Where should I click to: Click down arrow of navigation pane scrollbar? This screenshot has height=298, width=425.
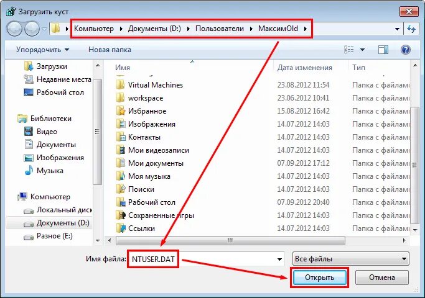98,240
